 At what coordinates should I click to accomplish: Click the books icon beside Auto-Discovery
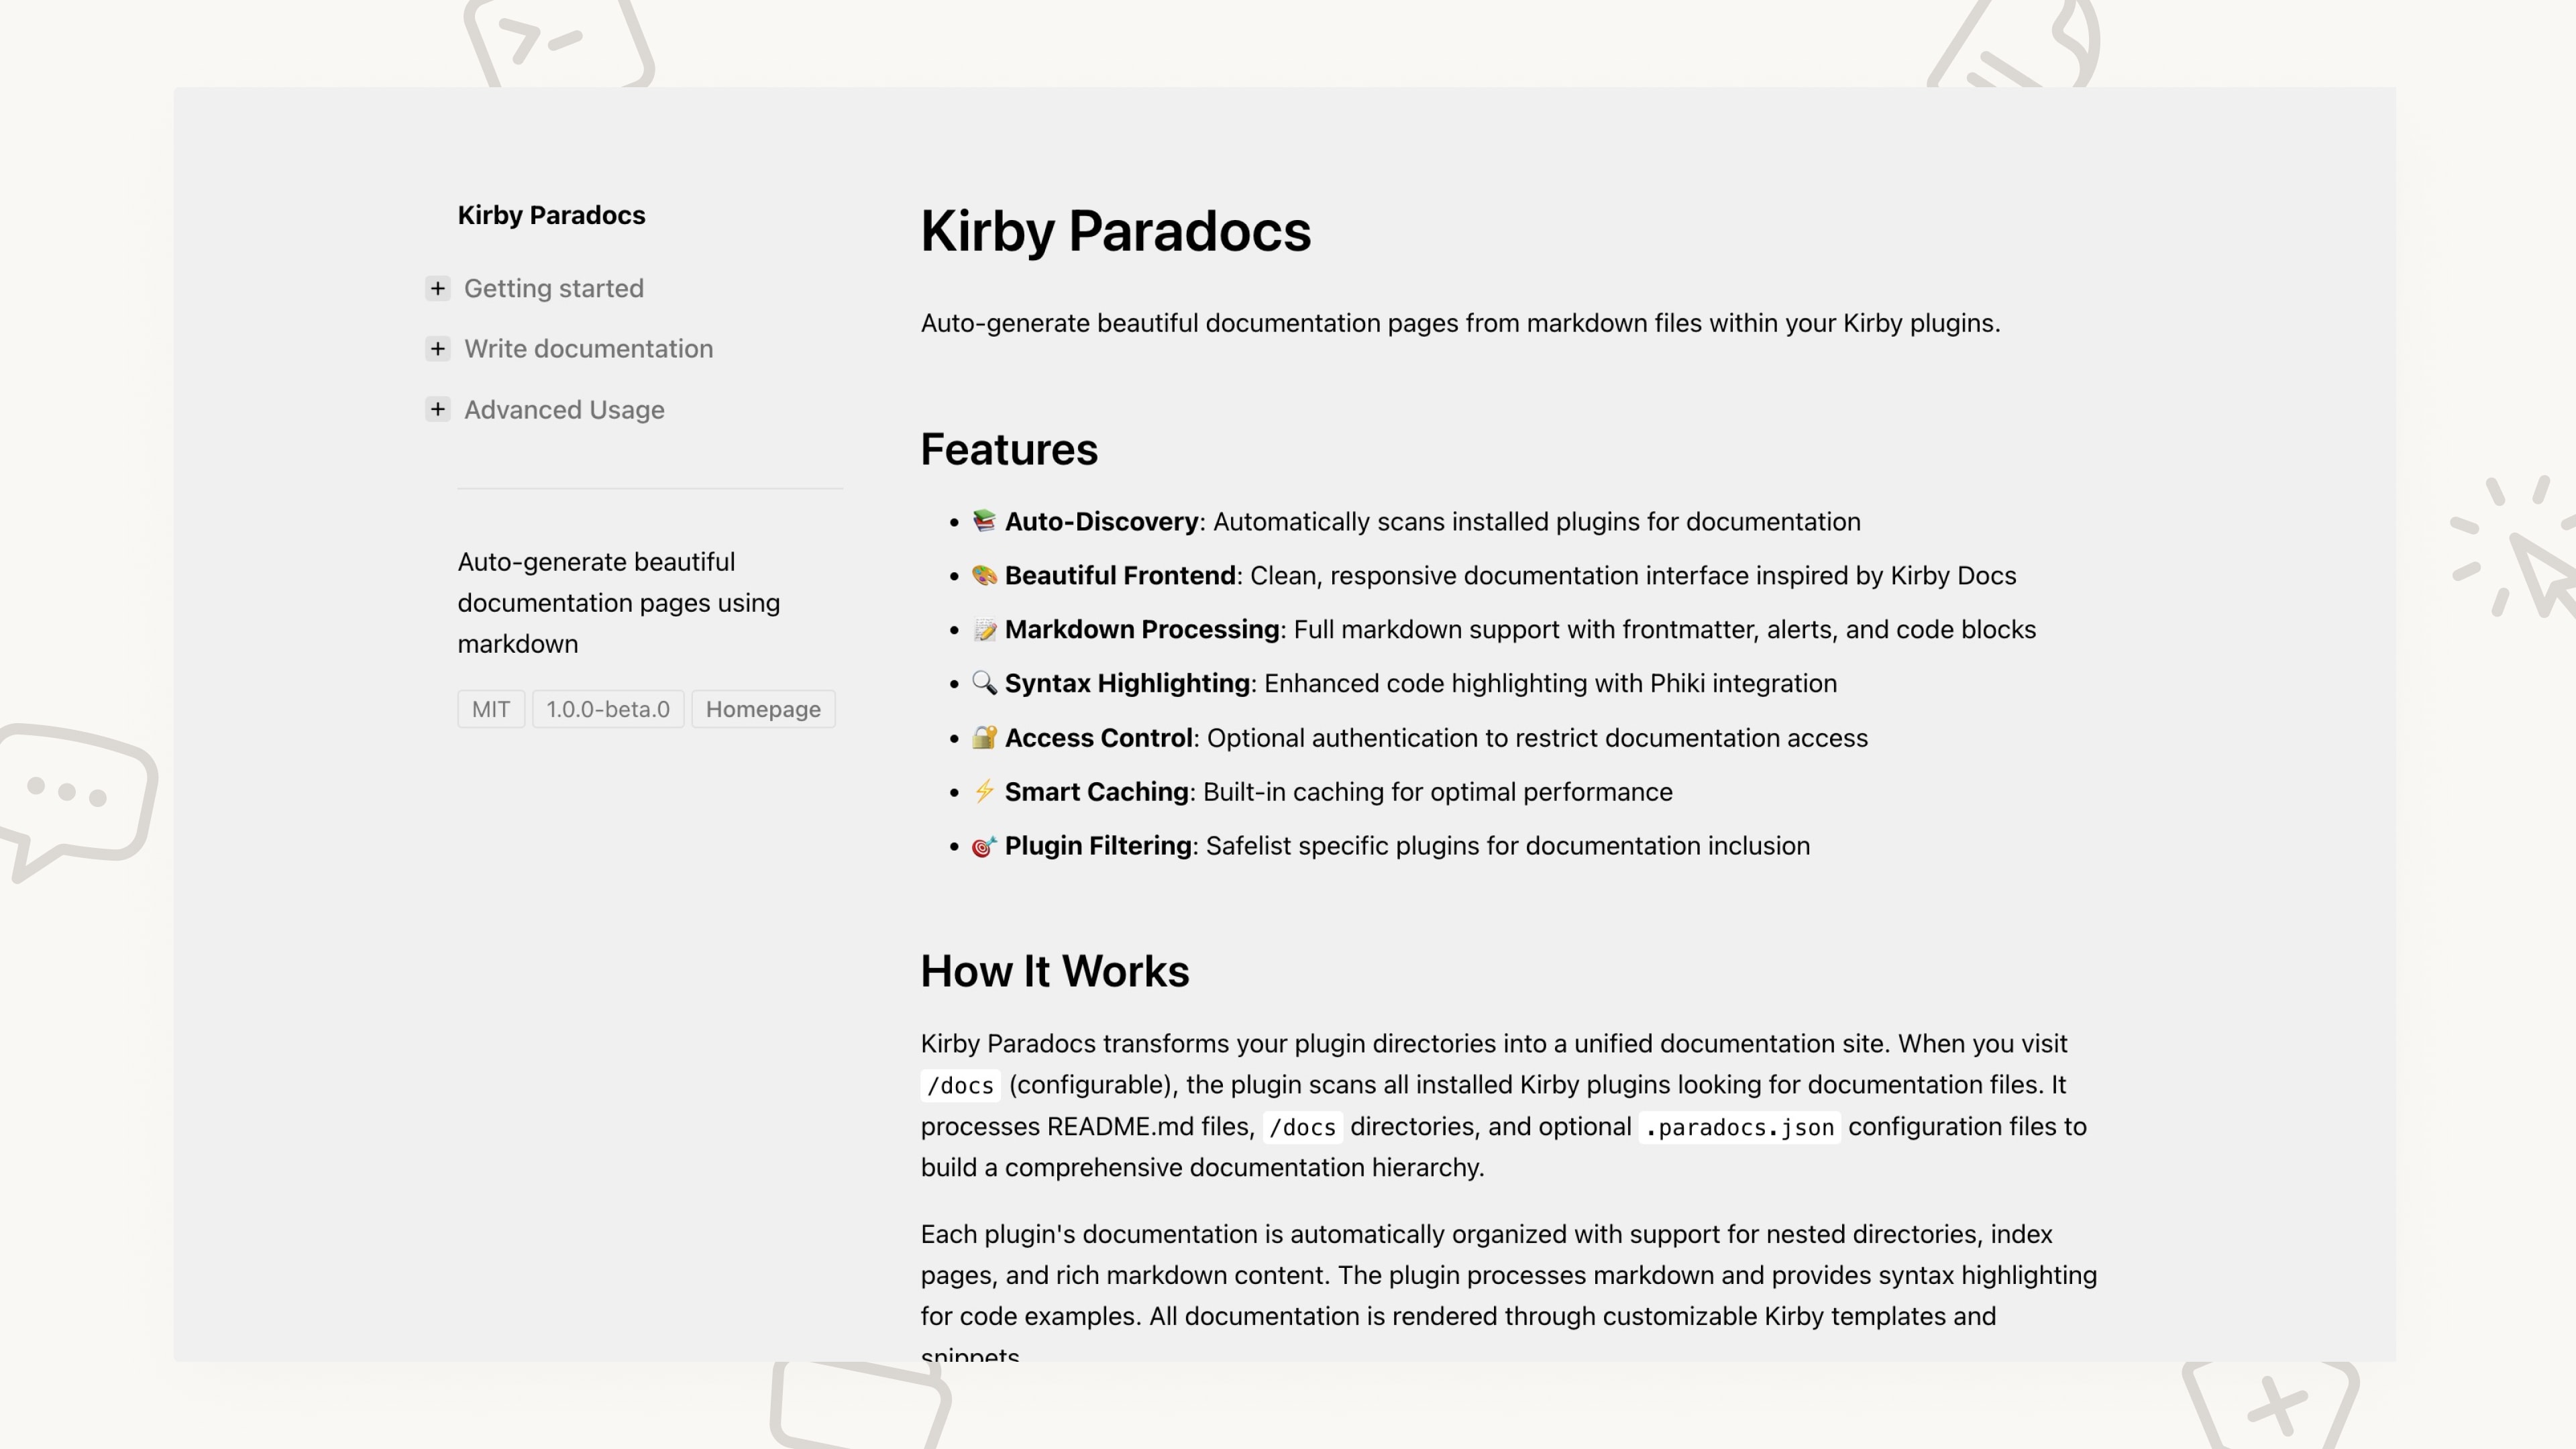[x=984, y=521]
